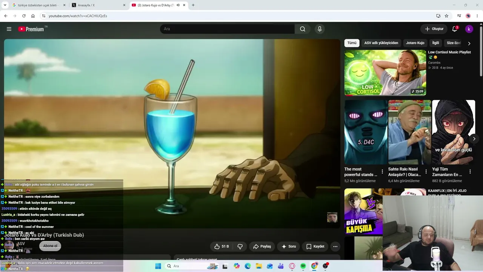The image size is (483, 272).
Task: Expand the Chrome tab search dropdown
Action: point(5,5)
